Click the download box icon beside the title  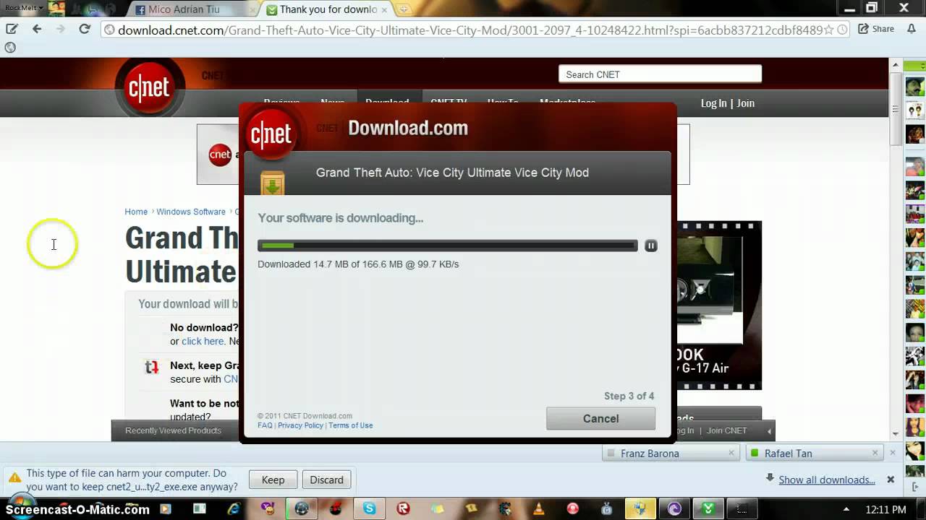pos(273,182)
